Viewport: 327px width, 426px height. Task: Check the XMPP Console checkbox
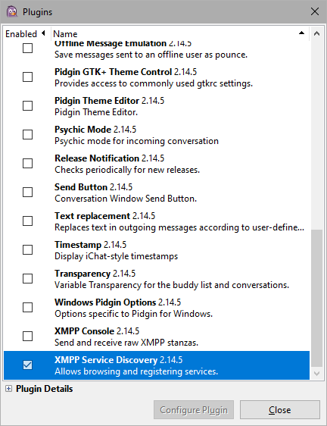27,337
